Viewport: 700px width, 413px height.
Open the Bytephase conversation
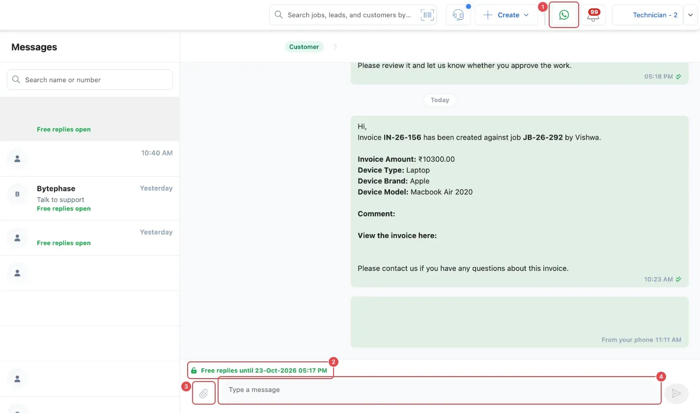[90, 198]
